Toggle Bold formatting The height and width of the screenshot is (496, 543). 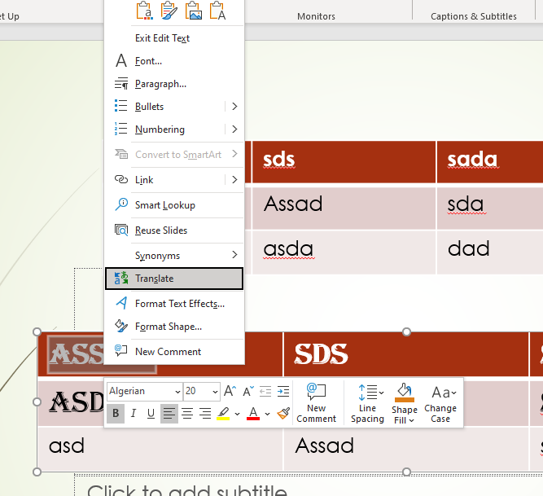click(116, 413)
